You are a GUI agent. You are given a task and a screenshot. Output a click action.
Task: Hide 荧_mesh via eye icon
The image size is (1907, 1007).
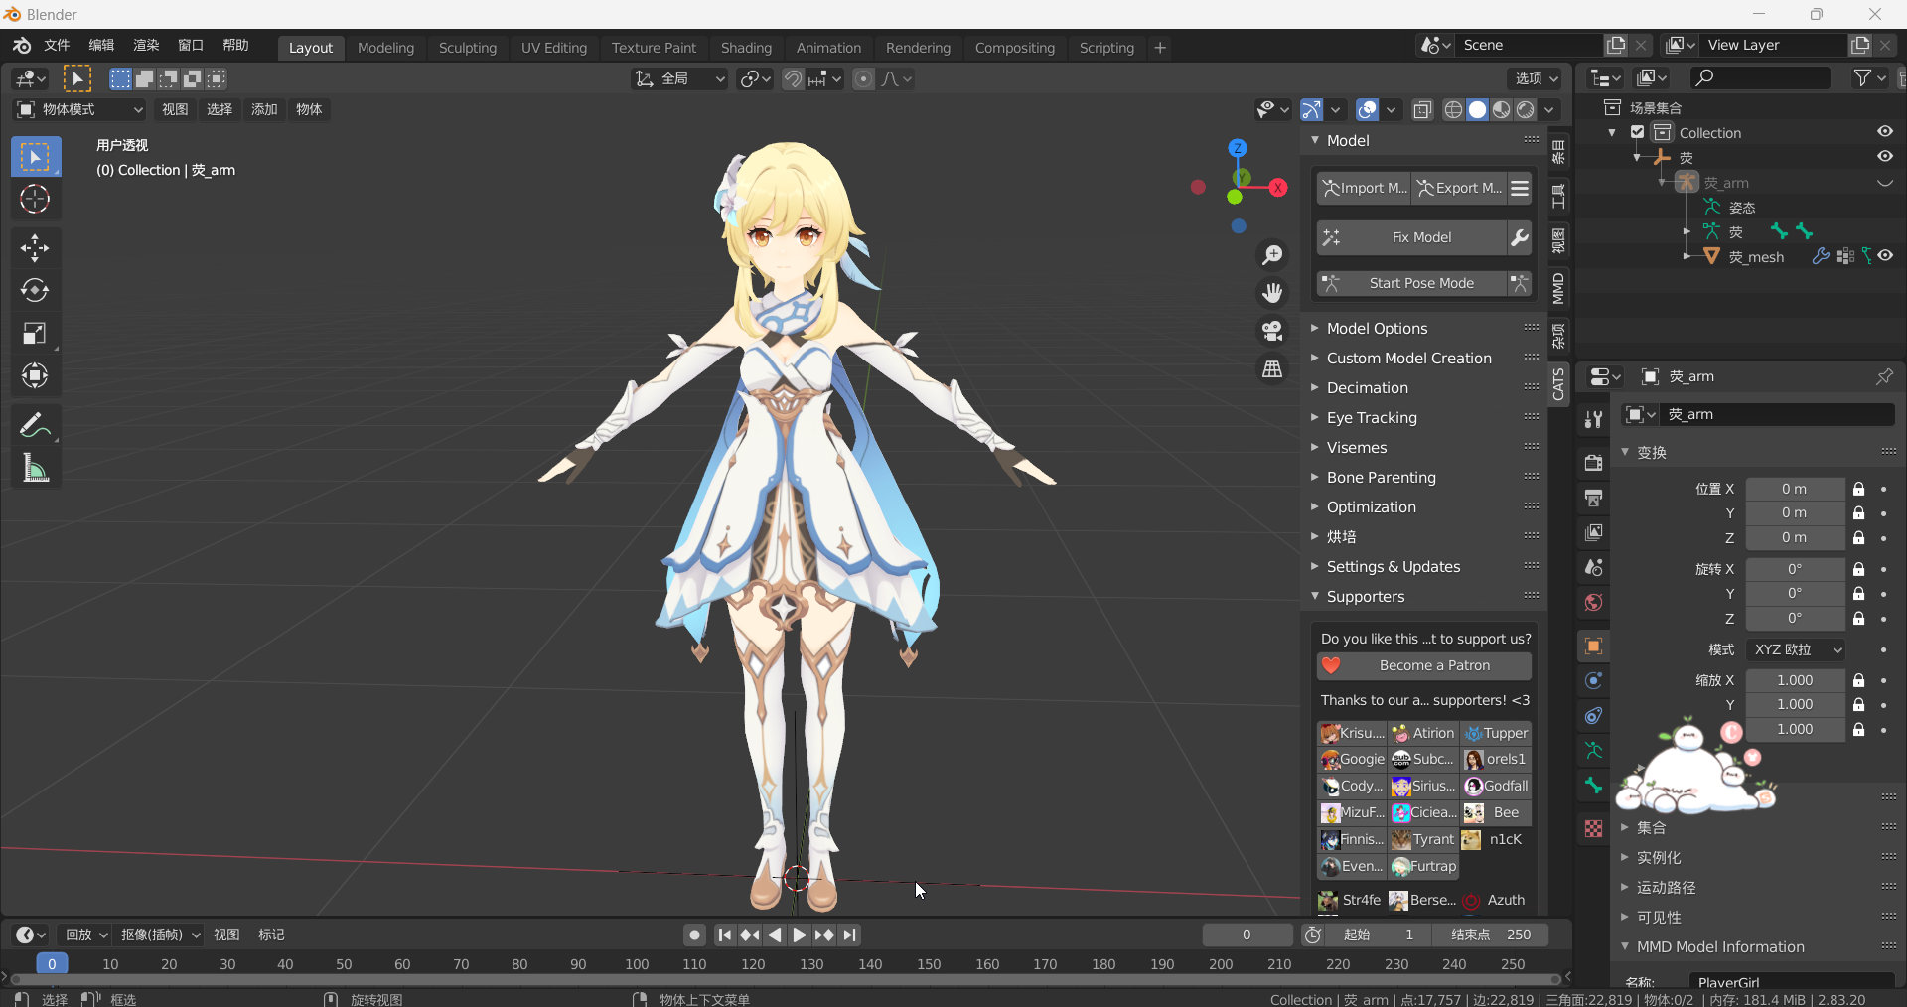pyautogui.click(x=1884, y=255)
